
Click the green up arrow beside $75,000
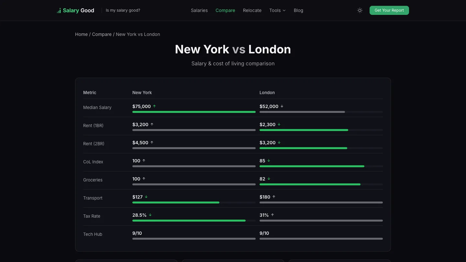pos(154,106)
